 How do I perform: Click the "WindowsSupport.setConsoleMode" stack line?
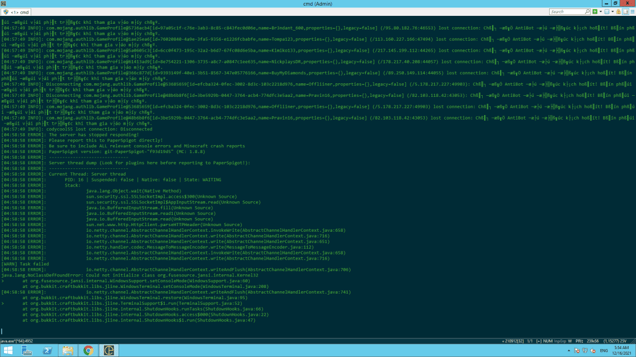pos(136,281)
